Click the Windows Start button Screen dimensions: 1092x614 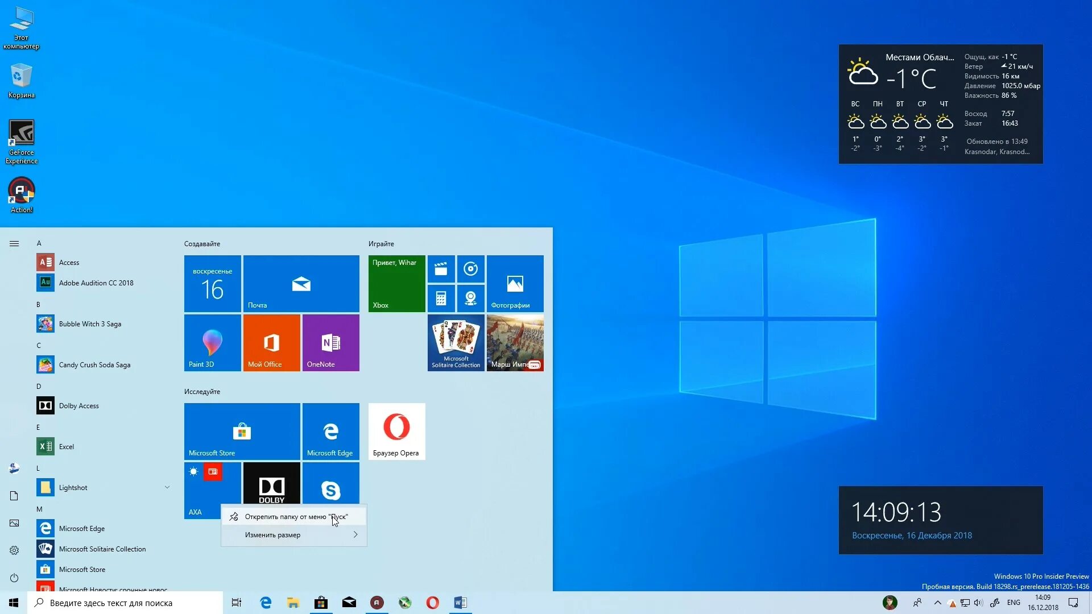[x=14, y=603]
